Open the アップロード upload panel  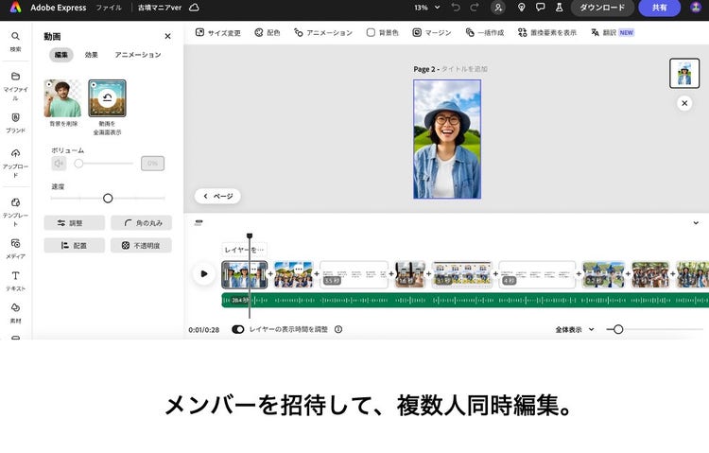click(x=15, y=158)
